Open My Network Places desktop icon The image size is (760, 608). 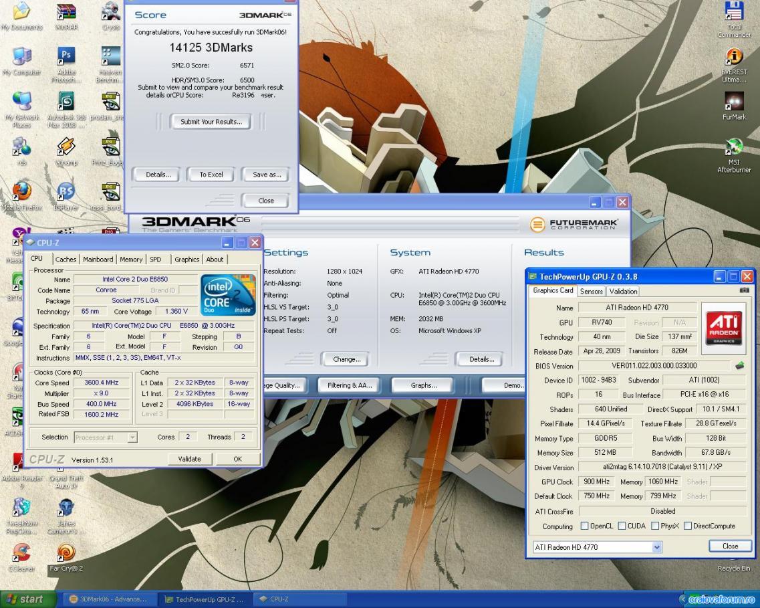(22, 110)
